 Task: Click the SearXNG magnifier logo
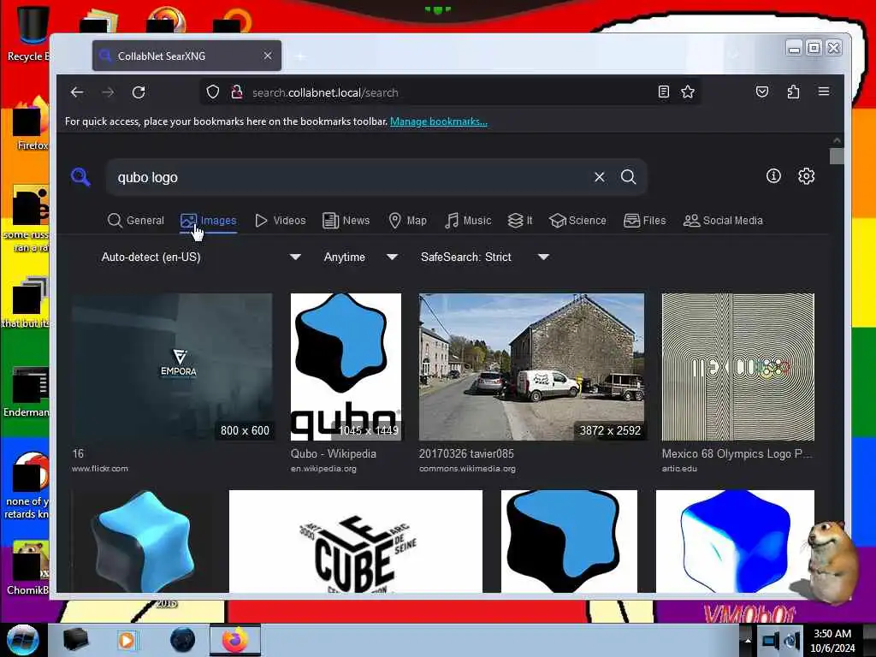(81, 177)
